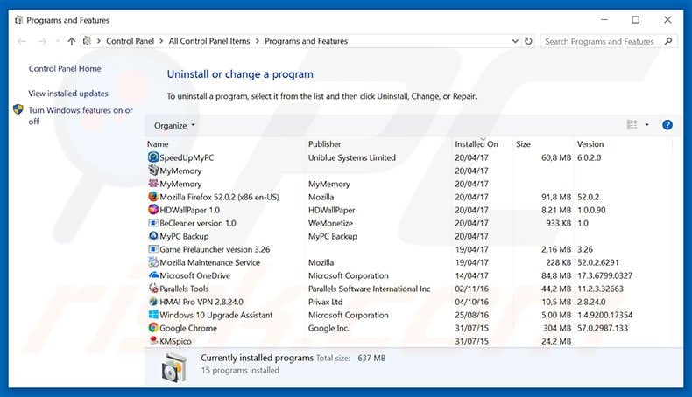Go to Control Panel breadcrumb
This screenshot has height=397, width=692.
click(x=131, y=41)
